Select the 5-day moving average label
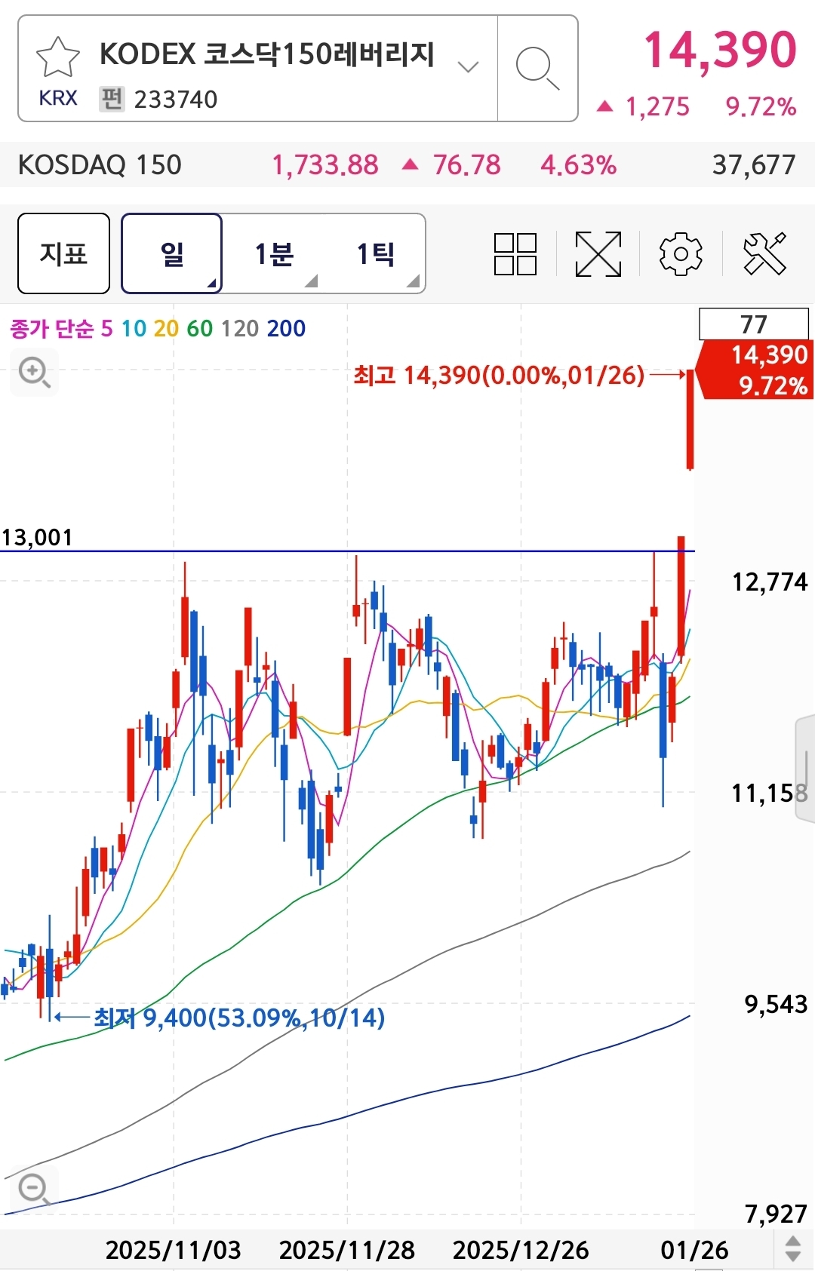The width and height of the screenshot is (815, 1271). pos(106,329)
